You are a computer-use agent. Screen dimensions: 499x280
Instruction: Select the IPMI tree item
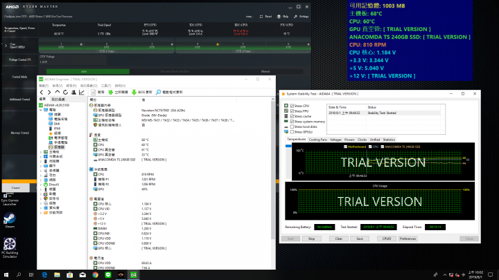click(55, 129)
